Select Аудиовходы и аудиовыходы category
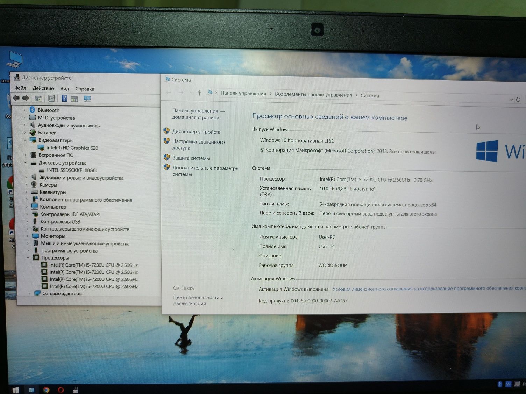The image size is (526, 394). pos(69,125)
